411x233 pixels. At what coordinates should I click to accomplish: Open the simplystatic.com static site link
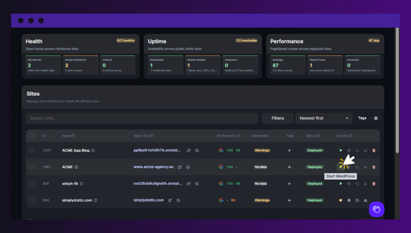pos(149,200)
